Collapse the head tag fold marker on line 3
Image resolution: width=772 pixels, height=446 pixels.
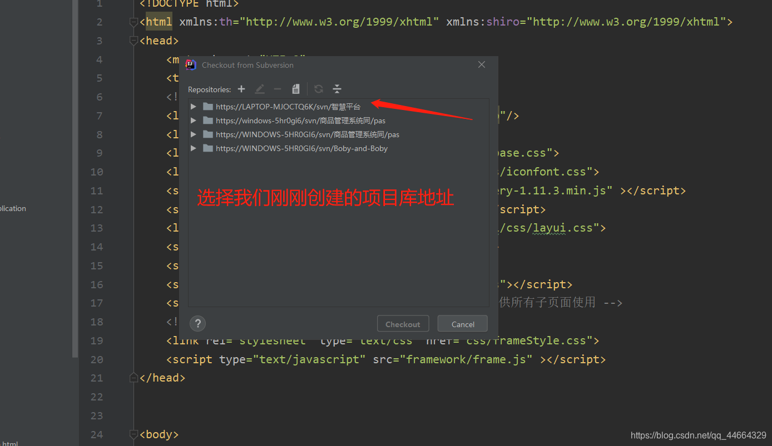pos(133,41)
